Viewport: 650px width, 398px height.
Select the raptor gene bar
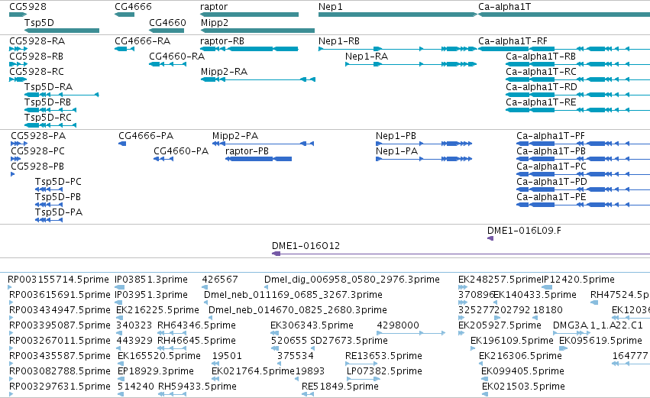pos(249,15)
